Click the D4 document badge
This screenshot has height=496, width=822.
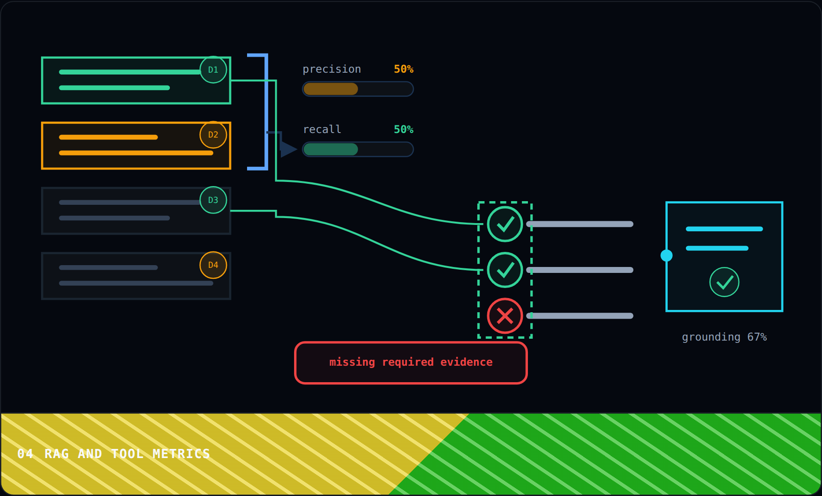click(213, 265)
